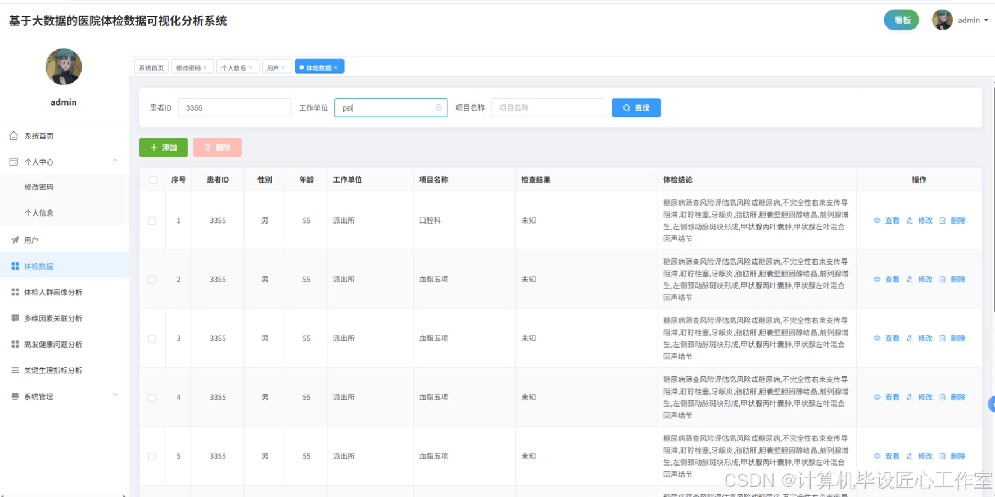Screen dimensions: 995x497
Task: Click the green 添加 button
Action: tap(164, 147)
